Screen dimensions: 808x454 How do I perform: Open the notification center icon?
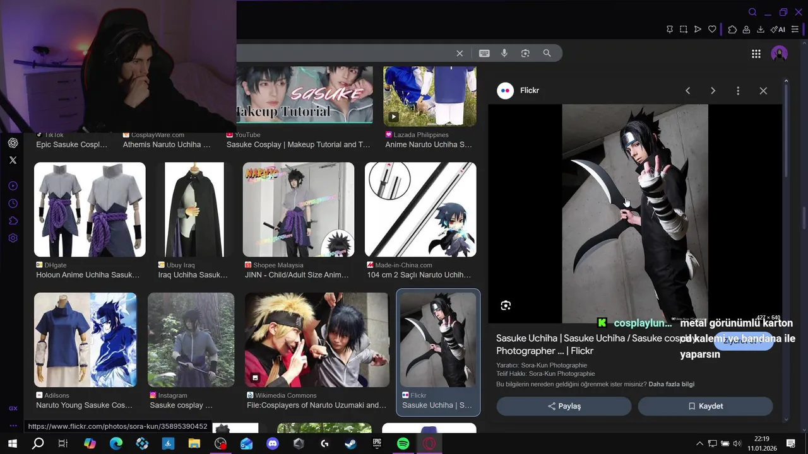coord(790,444)
